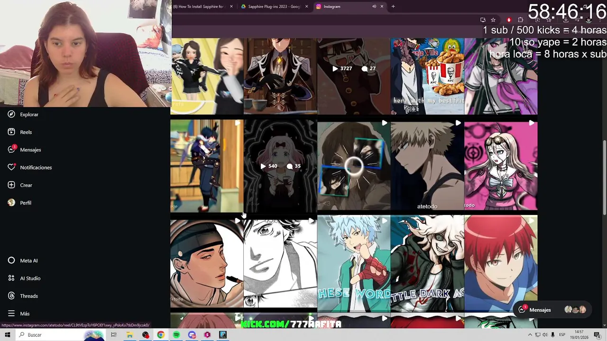Open the pink goggles girl reel
The image size is (607, 341).
[x=501, y=166]
